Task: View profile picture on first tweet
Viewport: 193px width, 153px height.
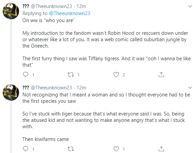Action: 11,11
